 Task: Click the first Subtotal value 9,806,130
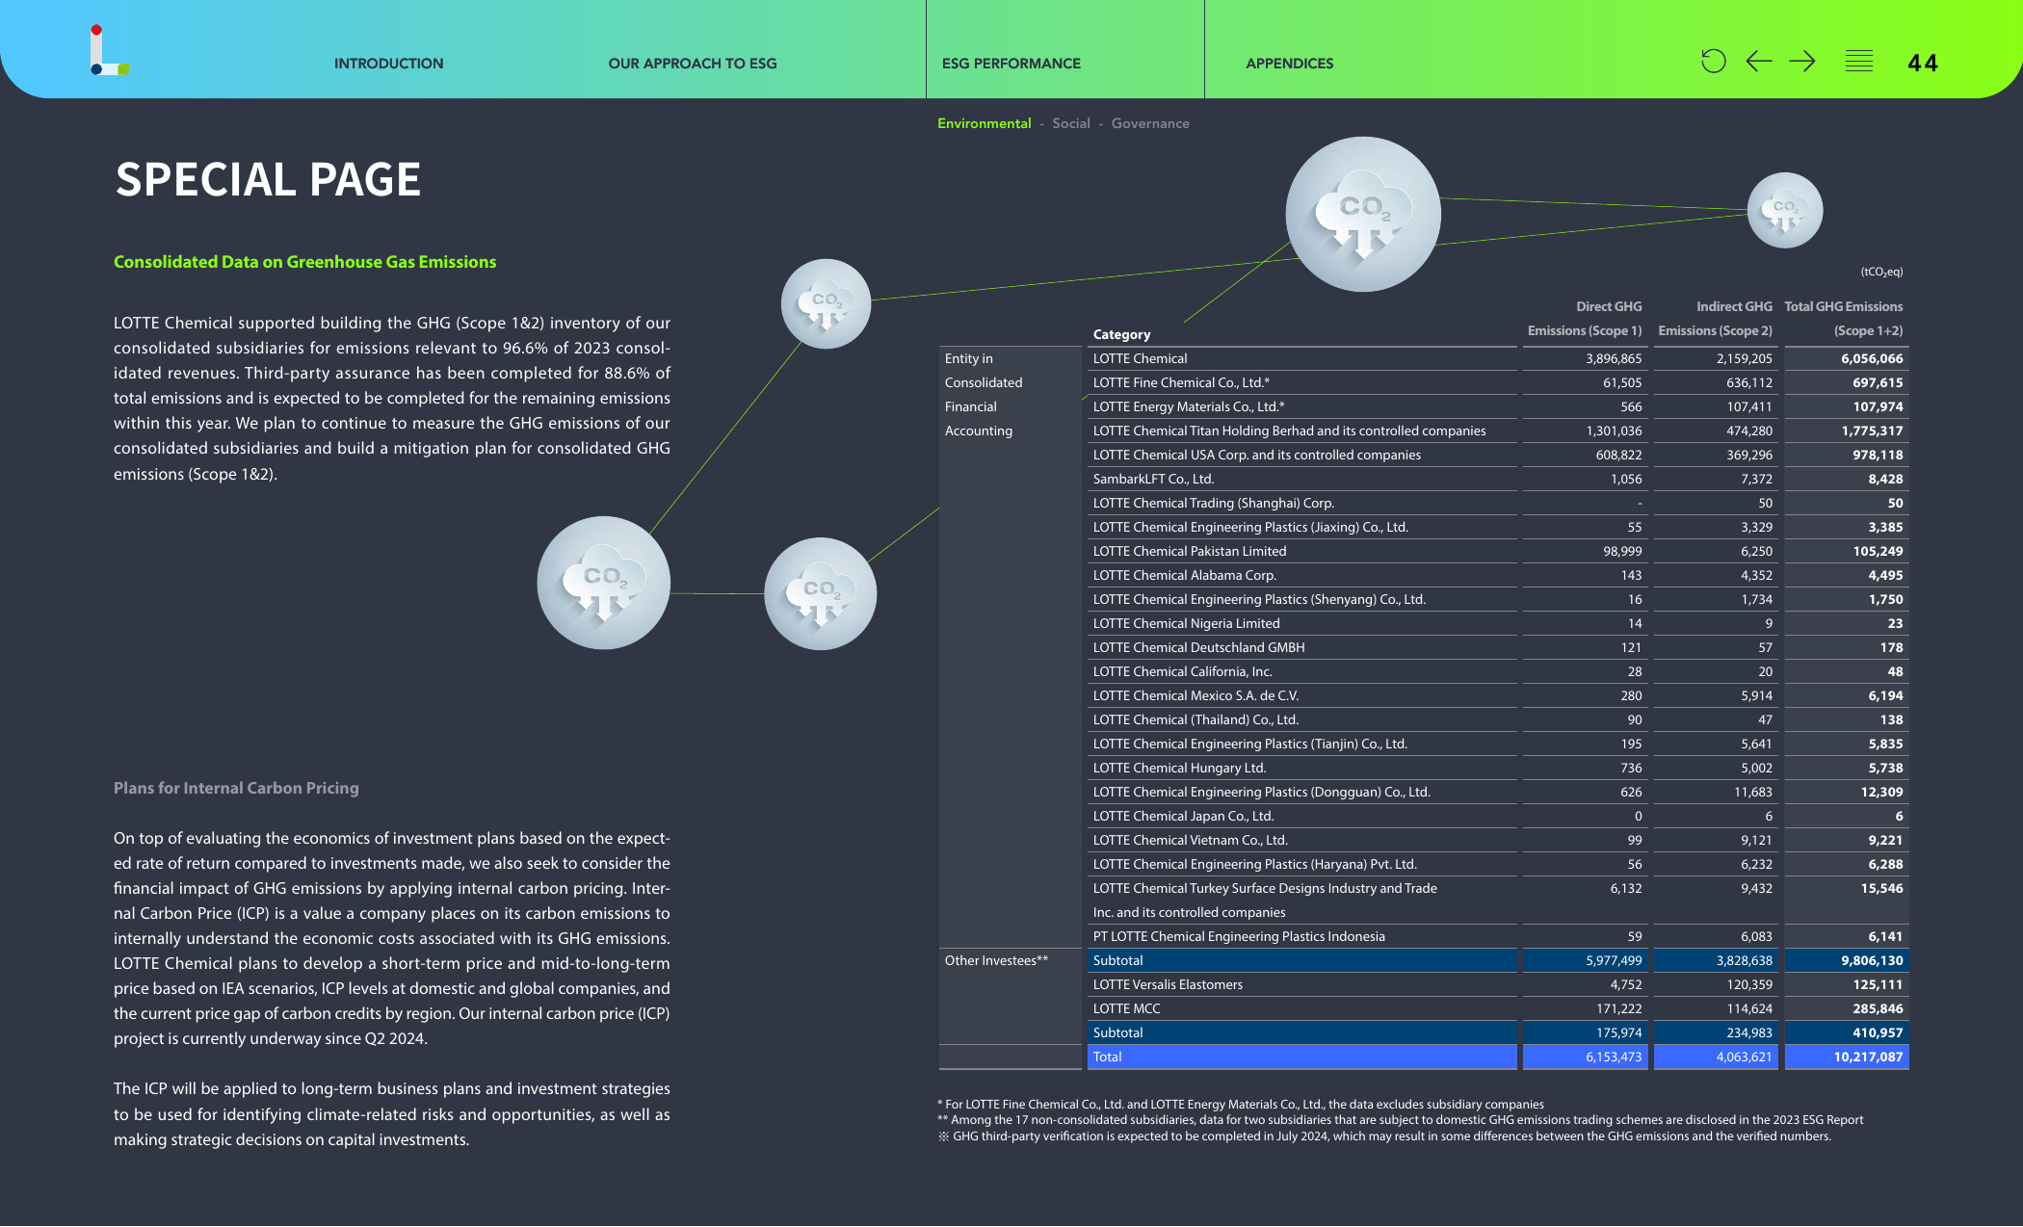pyautogui.click(x=1872, y=960)
